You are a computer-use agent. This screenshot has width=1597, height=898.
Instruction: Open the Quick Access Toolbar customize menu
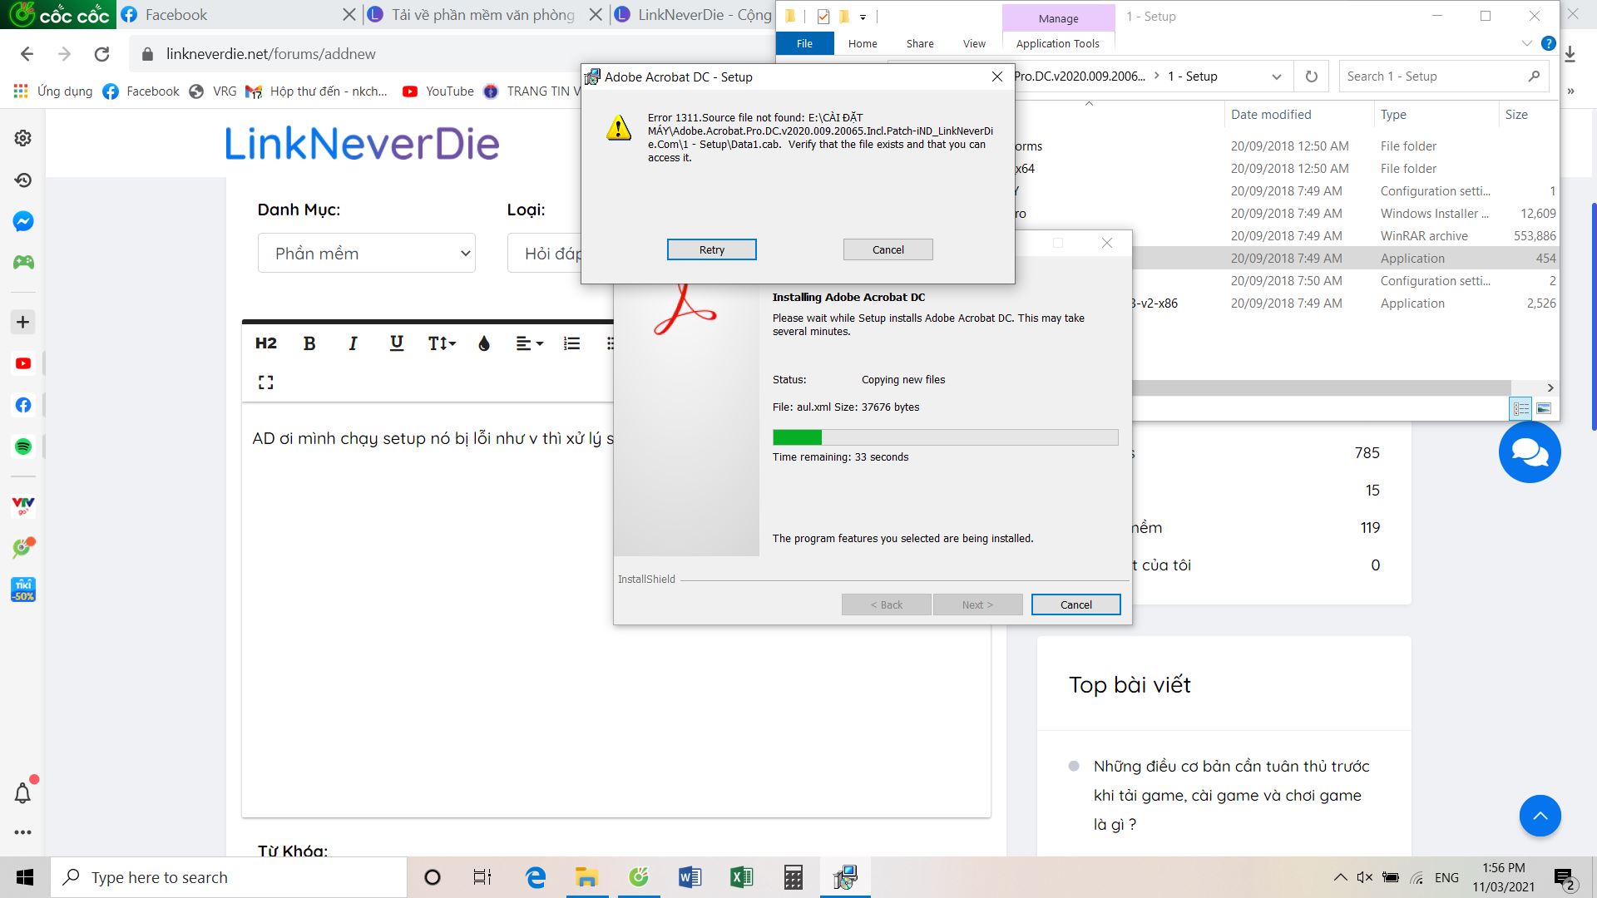tap(863, 17)
